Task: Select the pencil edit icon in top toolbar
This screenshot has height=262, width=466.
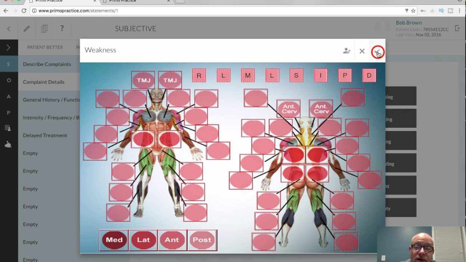Action: coord(27,29)
